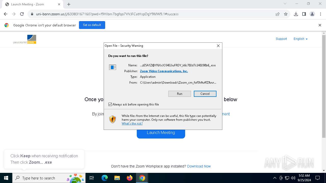The width and height of the screenshot is (326, 183).
Task: Click the Zoom Video Communications publisher link
Action: tap(164, 71)
